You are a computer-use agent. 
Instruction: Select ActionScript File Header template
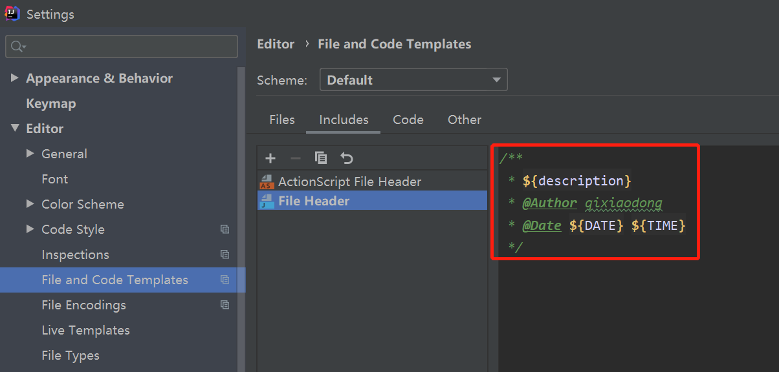(372, 182)
